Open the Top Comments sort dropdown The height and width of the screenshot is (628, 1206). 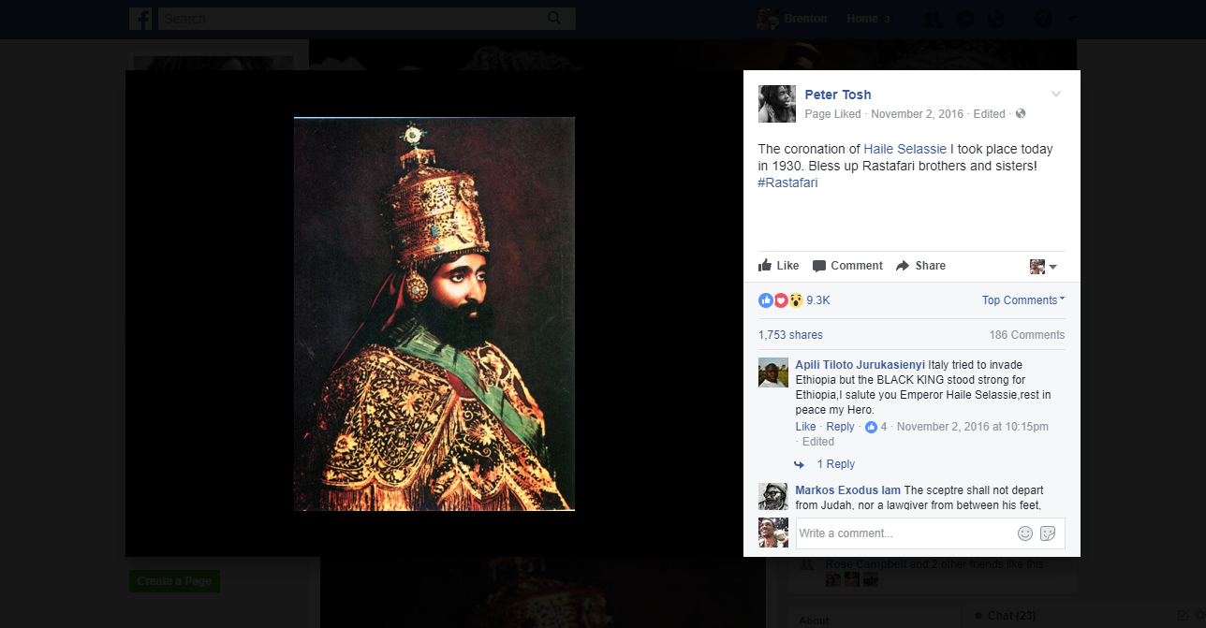point(1022,300)
